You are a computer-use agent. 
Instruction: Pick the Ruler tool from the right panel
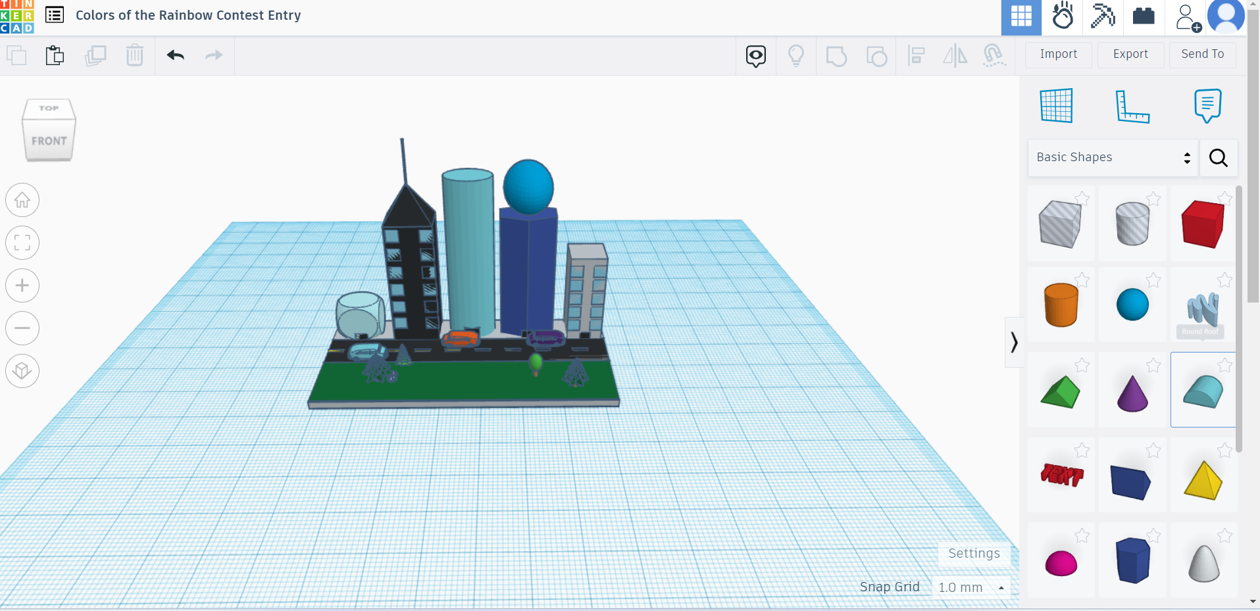click(x=1133, y=105)
